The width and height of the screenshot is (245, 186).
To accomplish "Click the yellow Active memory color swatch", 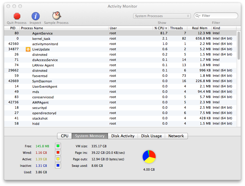I will click(x=58, y=159).
